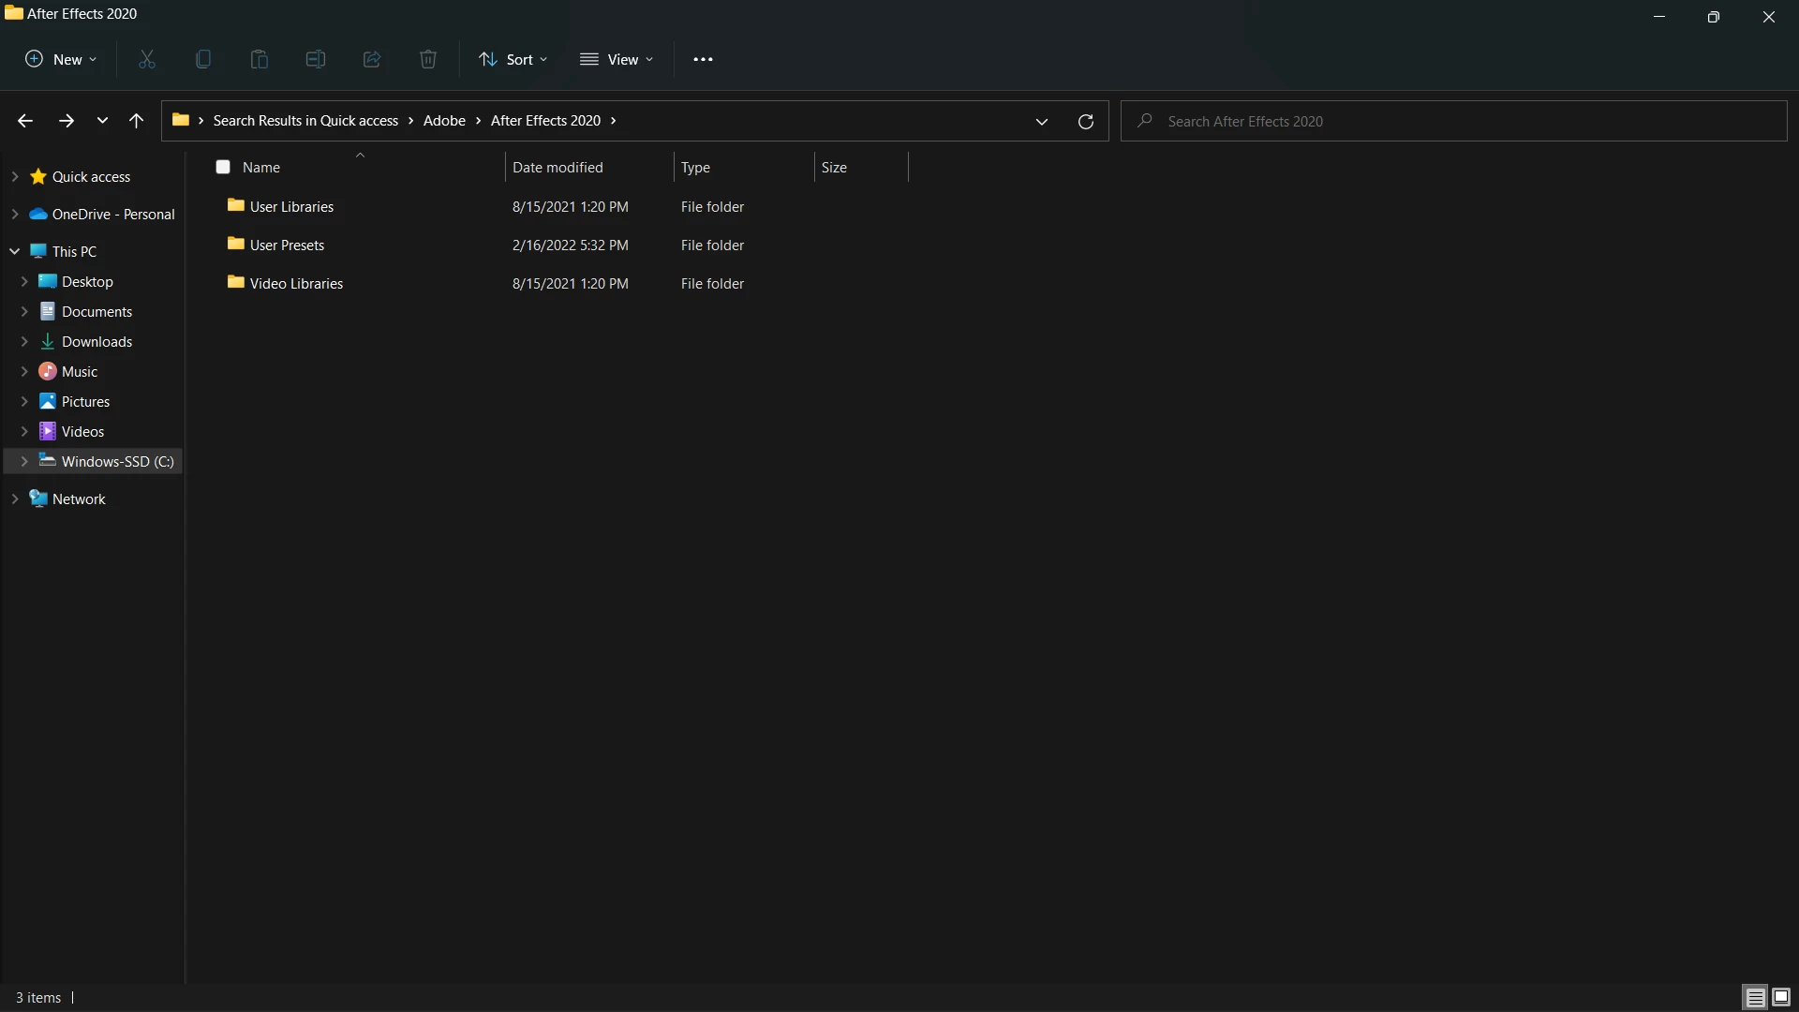The height and width of the screenshot is (1012, 1799).
Task: Switch to details list view icon
Action: click(x=1755, y=997)
